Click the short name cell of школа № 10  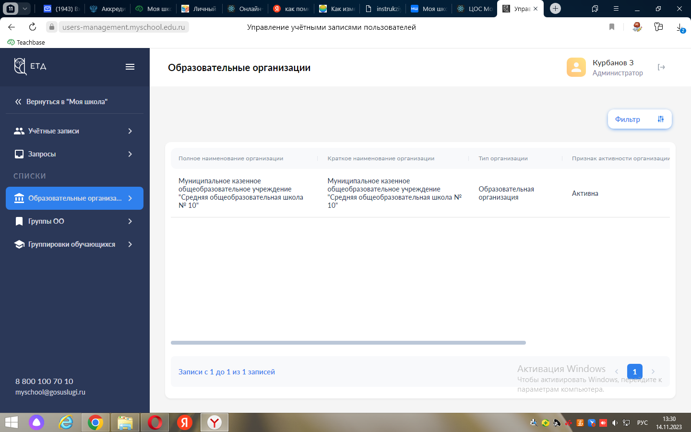394,193
